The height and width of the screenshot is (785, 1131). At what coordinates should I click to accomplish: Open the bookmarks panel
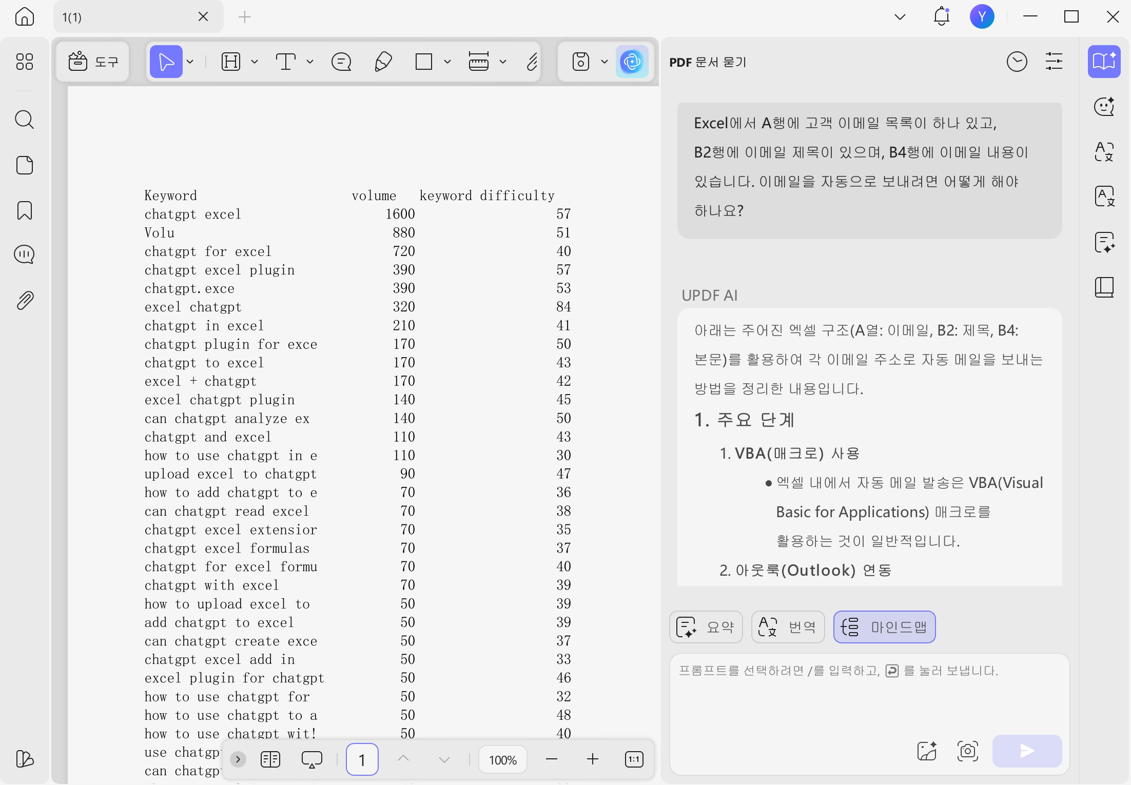(25, 210)
